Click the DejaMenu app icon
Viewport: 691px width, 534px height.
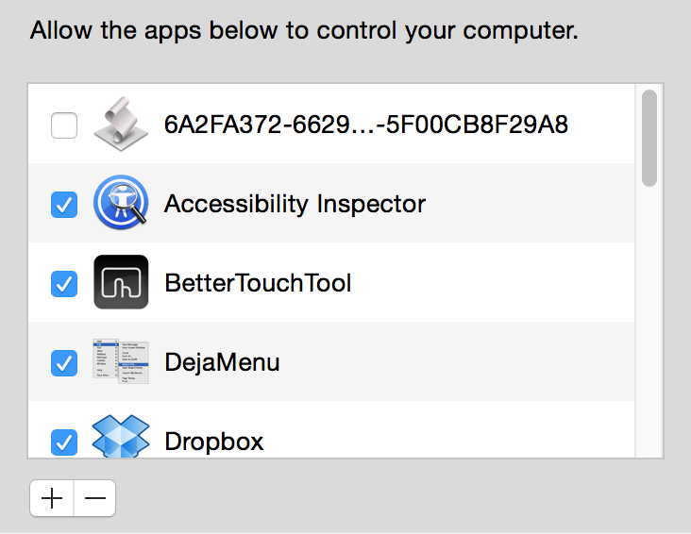tap(121, 361)
